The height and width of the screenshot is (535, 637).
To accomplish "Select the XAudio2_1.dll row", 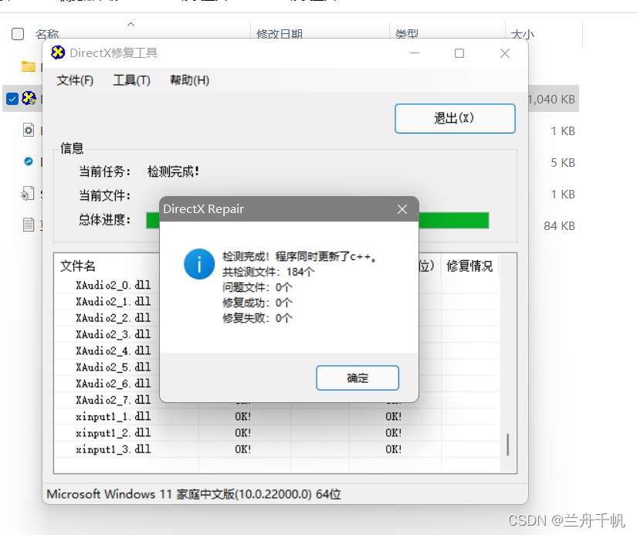I will click(277, 301).
